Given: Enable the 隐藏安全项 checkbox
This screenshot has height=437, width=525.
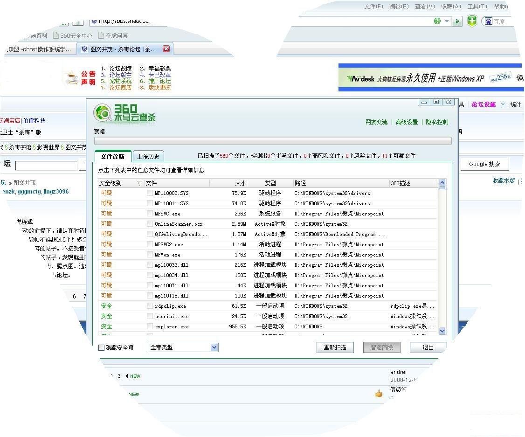Looking at the screenshot, I should [101, 347].
